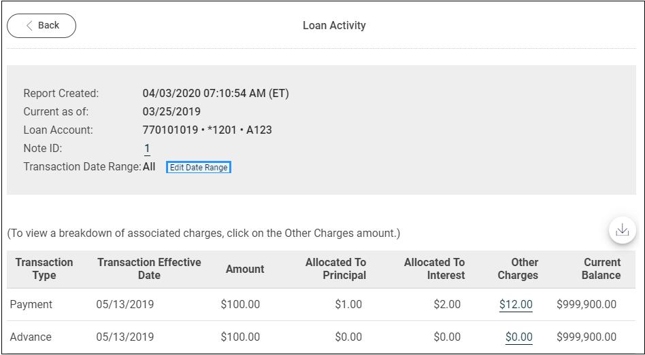Click the Transaction Effective Date header

[149, 269]
